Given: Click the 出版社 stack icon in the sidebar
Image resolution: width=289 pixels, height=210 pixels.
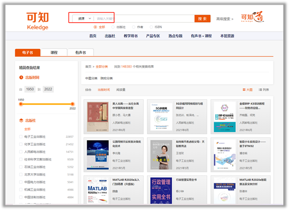Looking at the screenshot, I should (x=21, y=121).
